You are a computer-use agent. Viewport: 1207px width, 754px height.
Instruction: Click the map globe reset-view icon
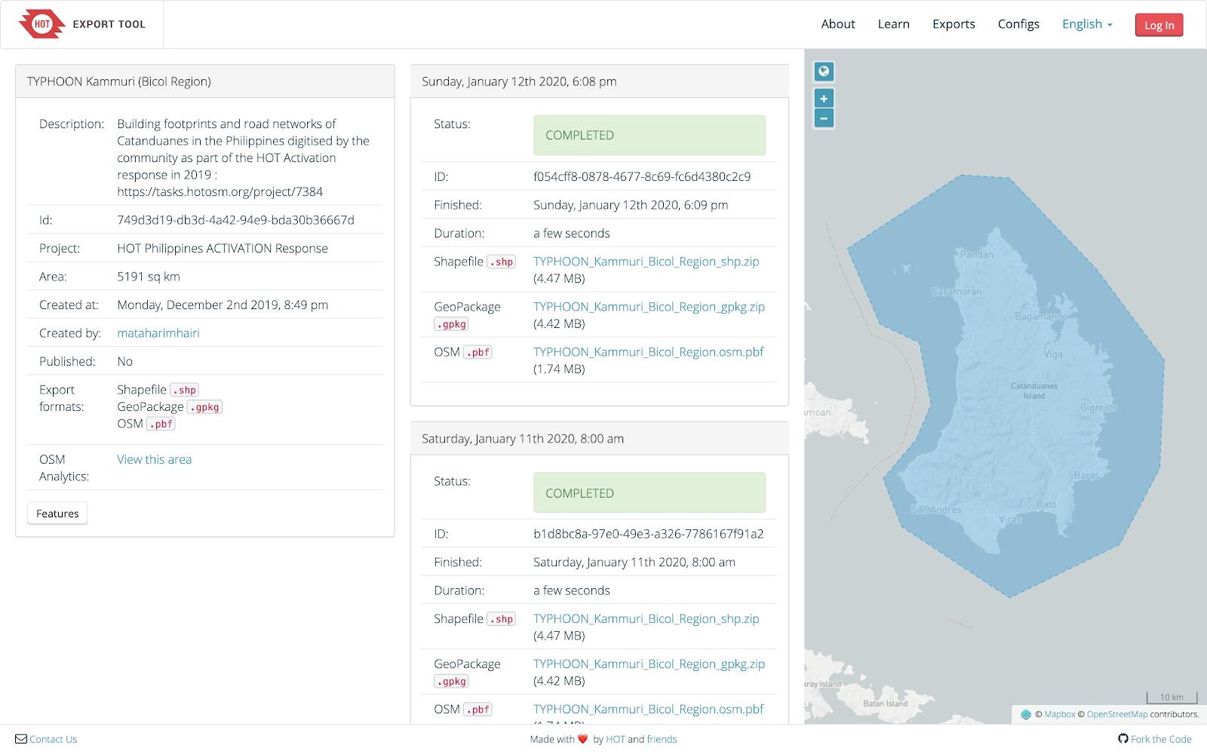tap(824, 72)
